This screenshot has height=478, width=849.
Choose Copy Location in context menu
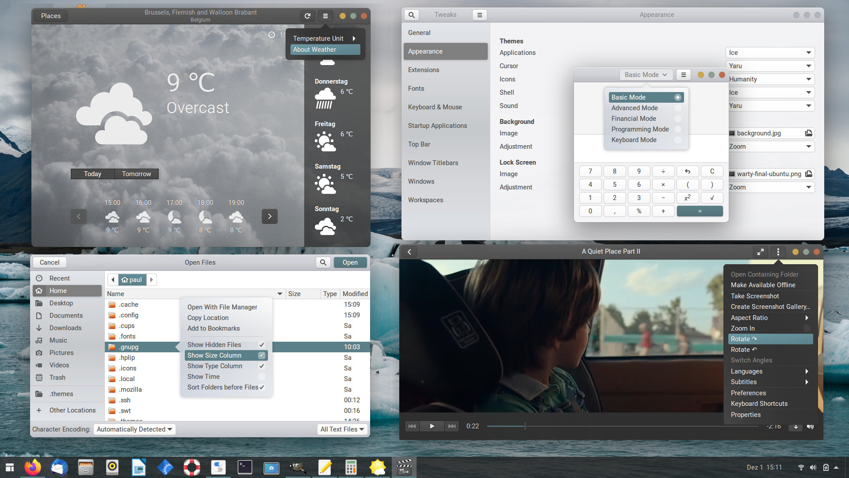click(x=226, y=318)
